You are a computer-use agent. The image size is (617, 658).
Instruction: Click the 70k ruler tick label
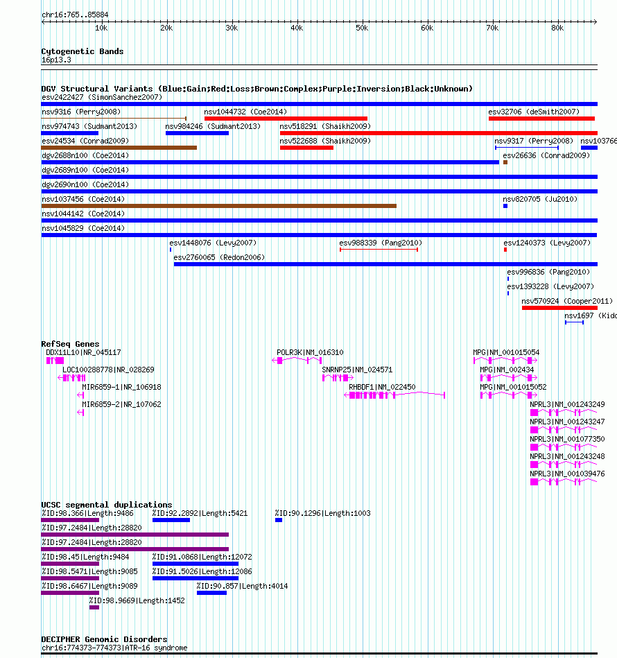[492, 28]
